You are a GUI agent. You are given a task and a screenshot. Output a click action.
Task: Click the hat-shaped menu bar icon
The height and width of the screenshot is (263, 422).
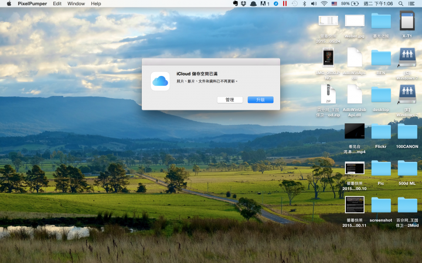click(253, 4)
